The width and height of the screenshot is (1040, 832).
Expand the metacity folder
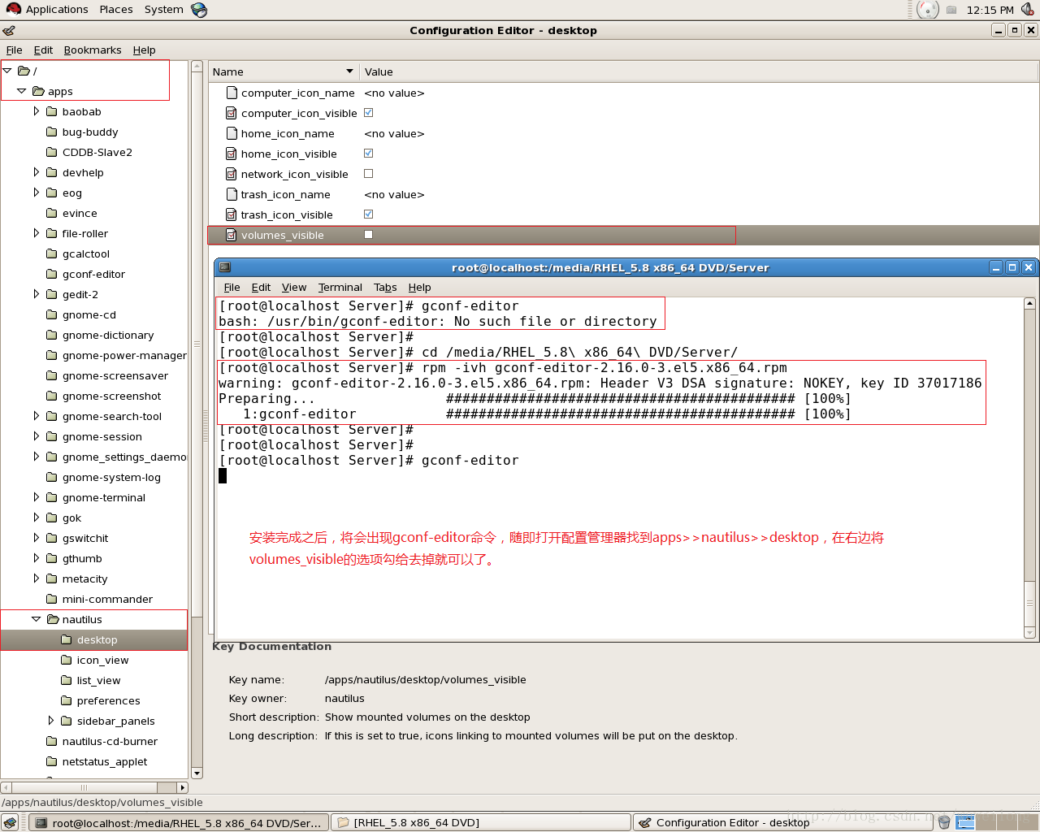[37, 578]
